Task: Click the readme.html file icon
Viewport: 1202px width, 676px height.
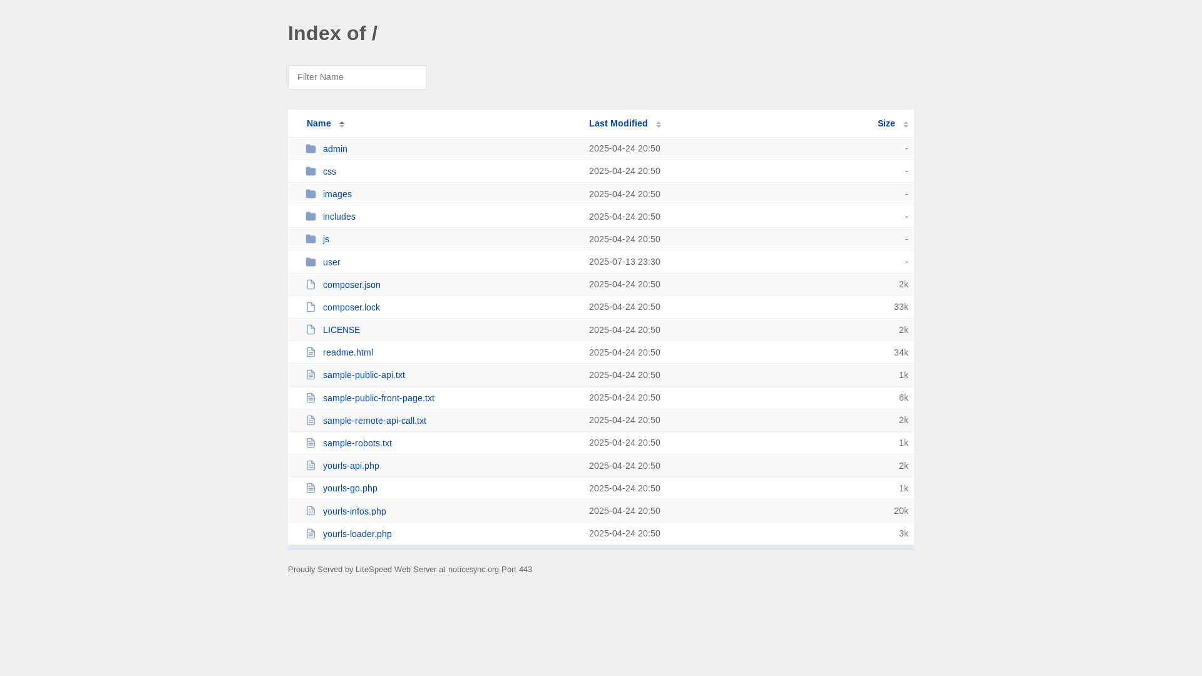Action: tap(311, 352)
